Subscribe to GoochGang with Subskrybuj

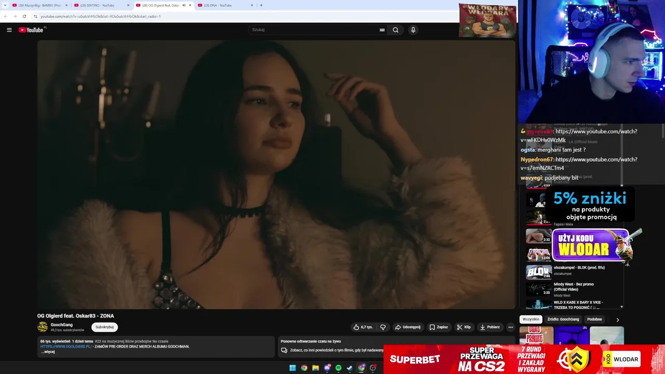pos(104,327)
